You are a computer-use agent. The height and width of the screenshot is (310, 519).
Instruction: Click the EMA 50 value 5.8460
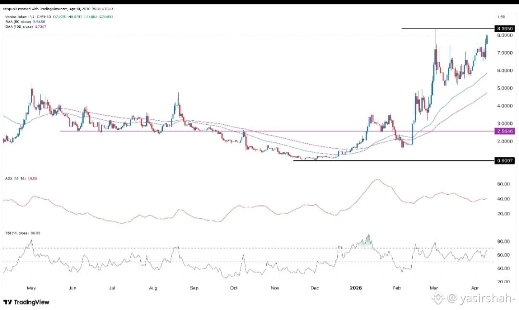[x=39, y=22]
